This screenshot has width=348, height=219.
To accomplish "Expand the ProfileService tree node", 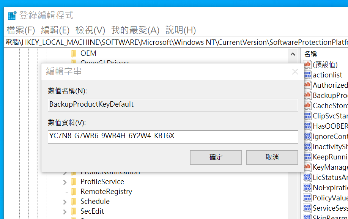I will click(65, 182).
